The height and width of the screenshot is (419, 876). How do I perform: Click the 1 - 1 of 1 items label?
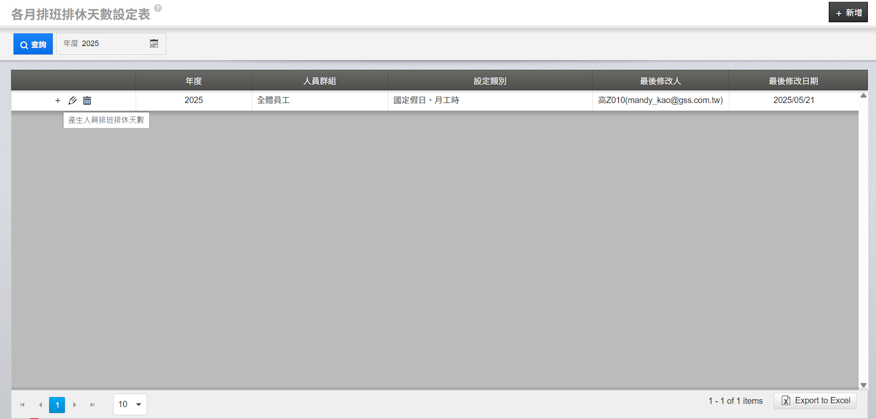coord(735,401)
